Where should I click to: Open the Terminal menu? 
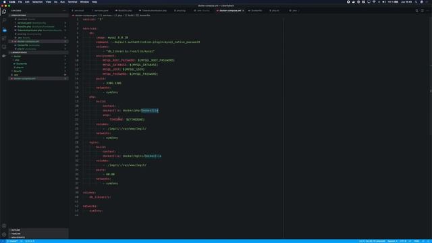tap(72, 2)
